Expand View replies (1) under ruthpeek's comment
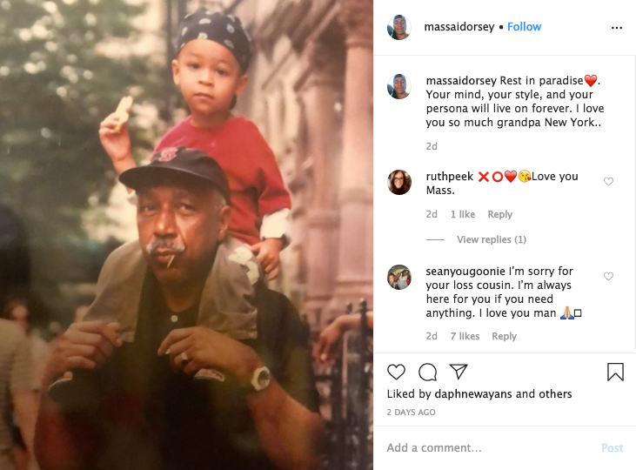 492,239
